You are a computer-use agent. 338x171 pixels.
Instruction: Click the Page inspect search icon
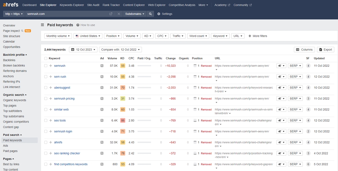[x=22, y=31]
